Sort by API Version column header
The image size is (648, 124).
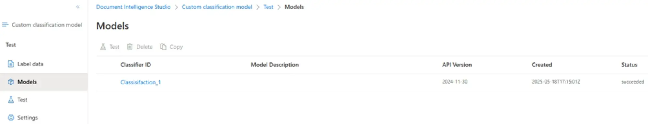457,65
